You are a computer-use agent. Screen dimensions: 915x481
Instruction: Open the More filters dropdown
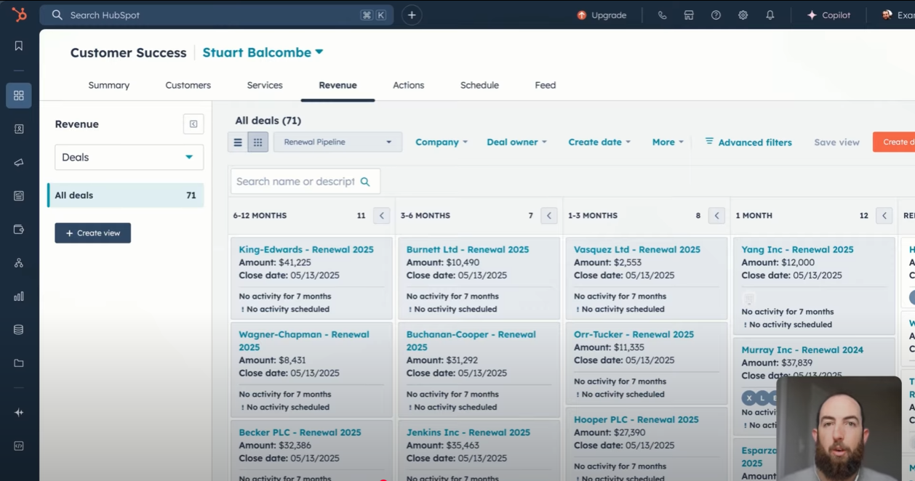click(668, 142)
